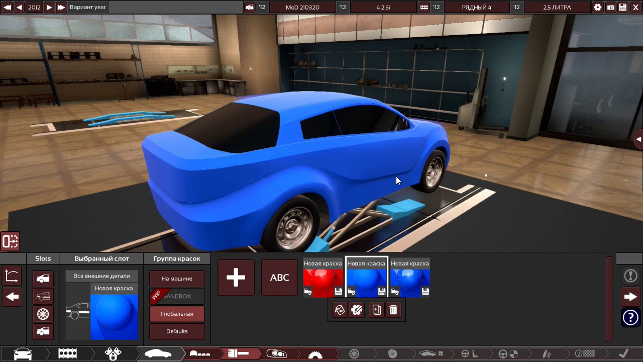Click the 2012 year field

click(34, 7)
